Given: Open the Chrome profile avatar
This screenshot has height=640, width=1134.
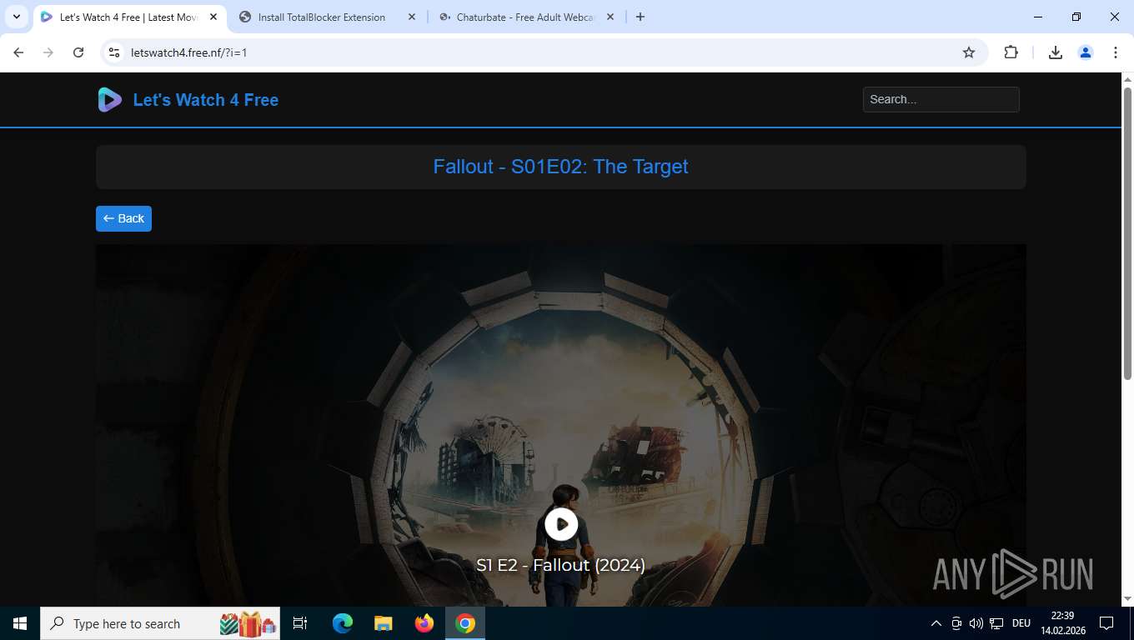Looking at the screenshot, I should click(x=1086, y=52).
